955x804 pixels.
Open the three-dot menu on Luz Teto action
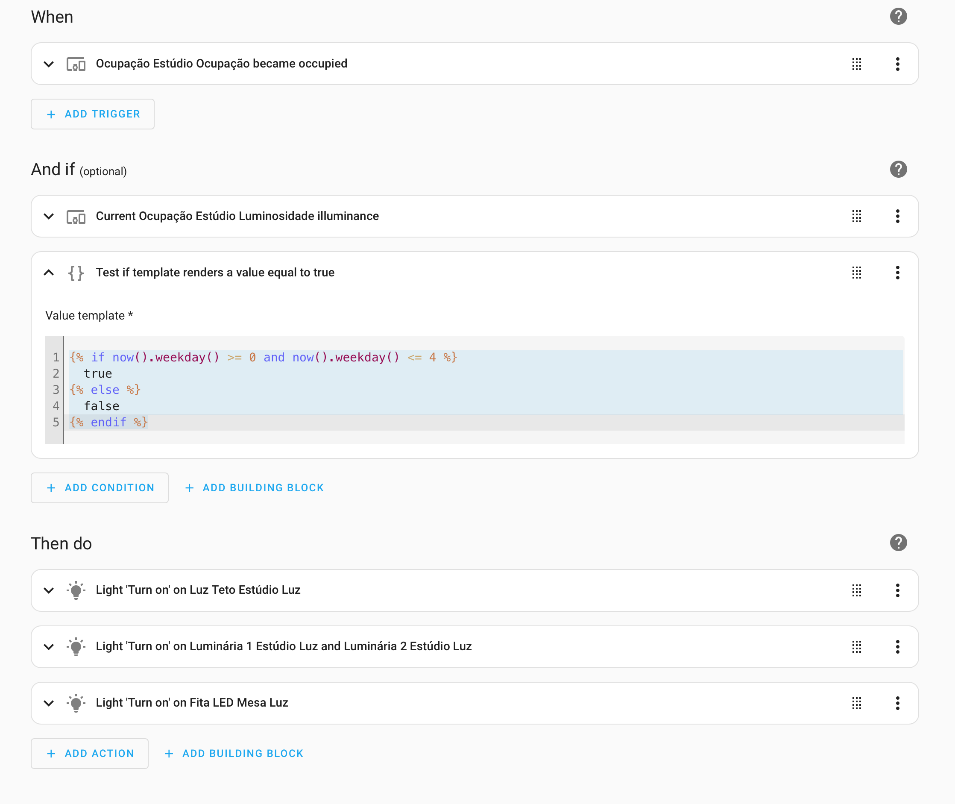coord(897,590)
